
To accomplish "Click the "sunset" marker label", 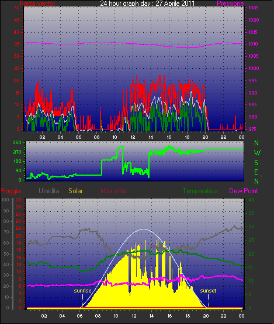I will pyautogui.click(x=208, y=291).
